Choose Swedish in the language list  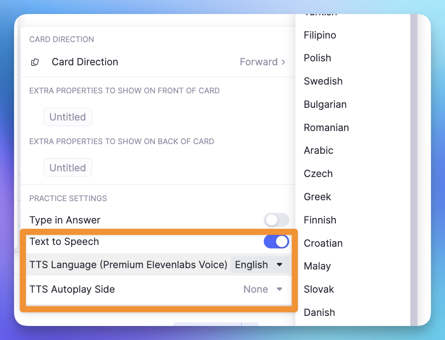point(323,81)
